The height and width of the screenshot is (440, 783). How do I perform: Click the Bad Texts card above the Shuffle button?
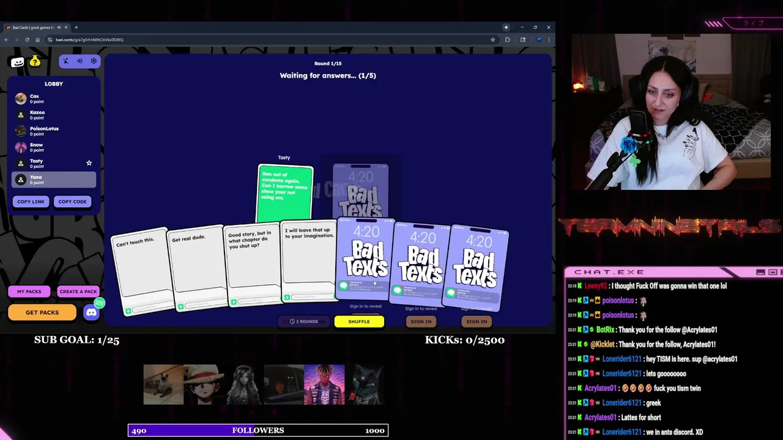tap(365, 259)
